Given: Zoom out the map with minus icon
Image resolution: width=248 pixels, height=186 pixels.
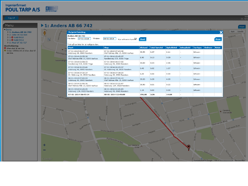Looking at the screenshot, I should point(44,150).
